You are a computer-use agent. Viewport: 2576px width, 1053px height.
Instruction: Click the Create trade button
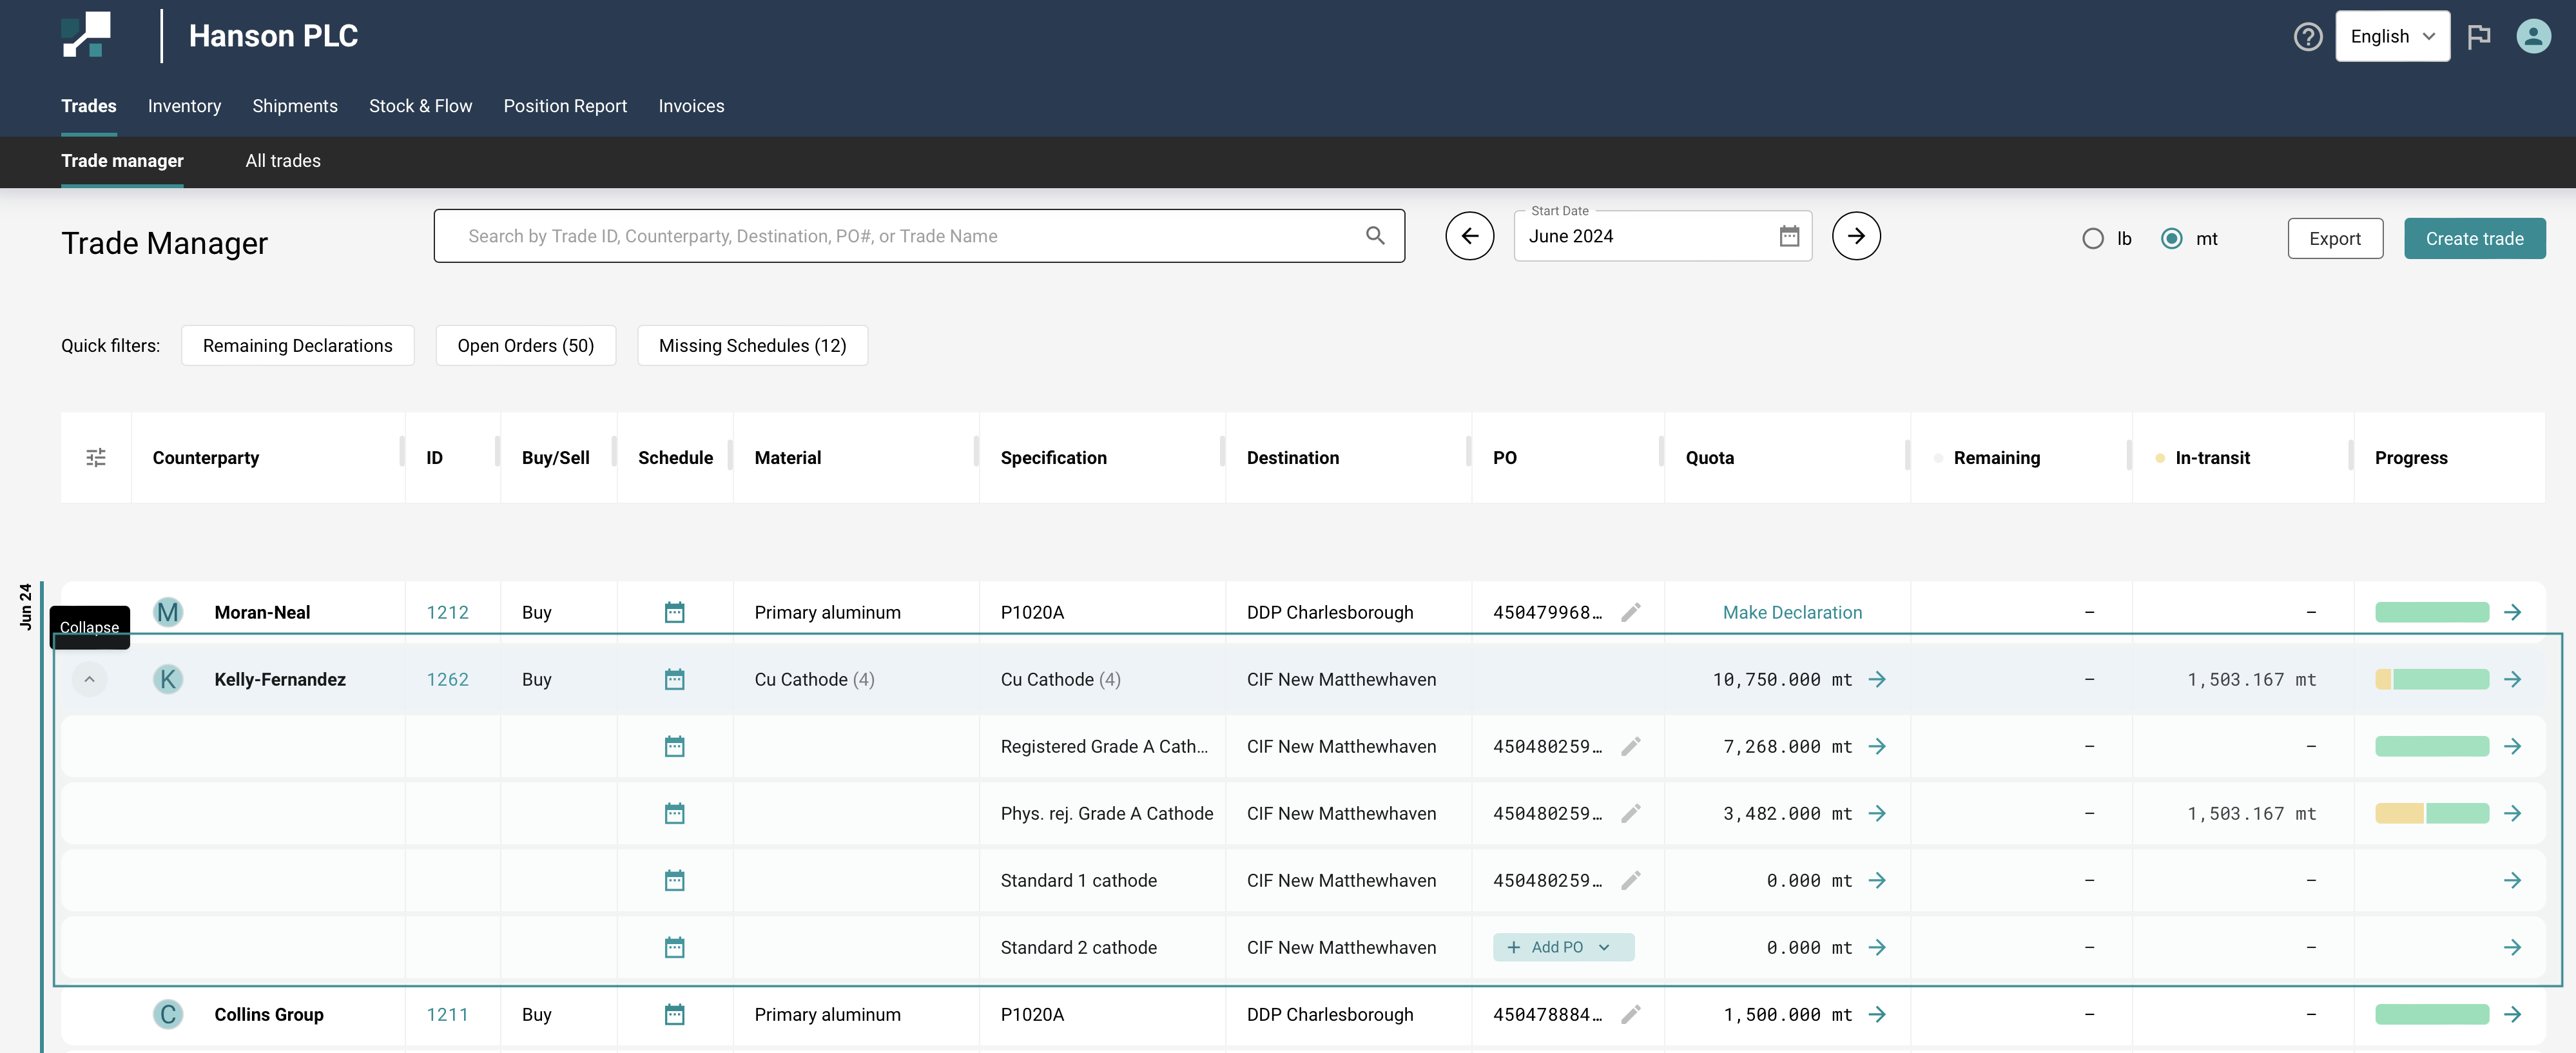(x=2474, y=239)
